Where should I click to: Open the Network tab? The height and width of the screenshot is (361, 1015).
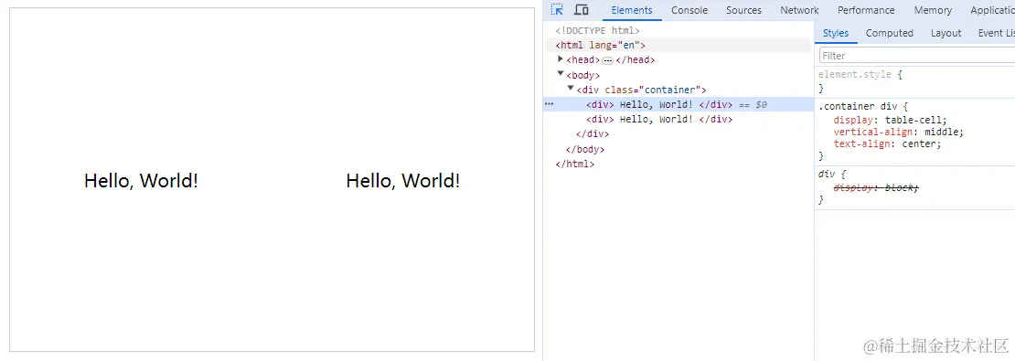[799, 10]
